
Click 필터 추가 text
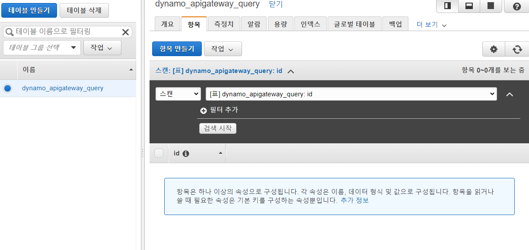point(224,110)
